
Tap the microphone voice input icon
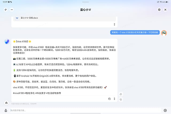click(6, 110)
